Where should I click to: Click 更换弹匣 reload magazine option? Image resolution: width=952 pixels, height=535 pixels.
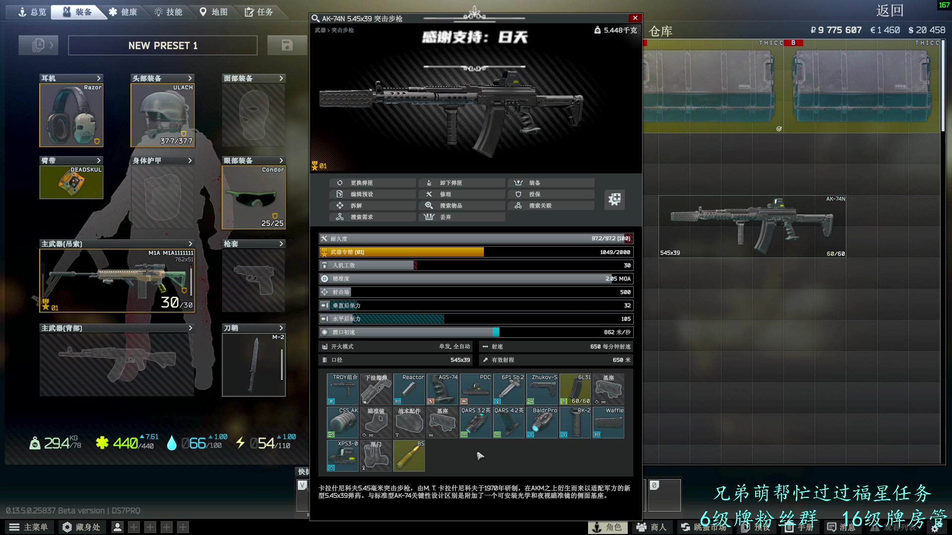[373, 183]
